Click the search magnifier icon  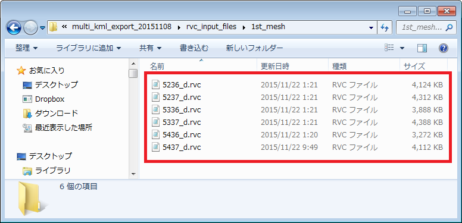(449, 28)
